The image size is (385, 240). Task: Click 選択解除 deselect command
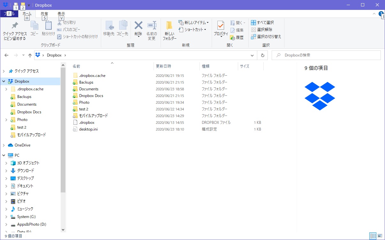[261, 30]
